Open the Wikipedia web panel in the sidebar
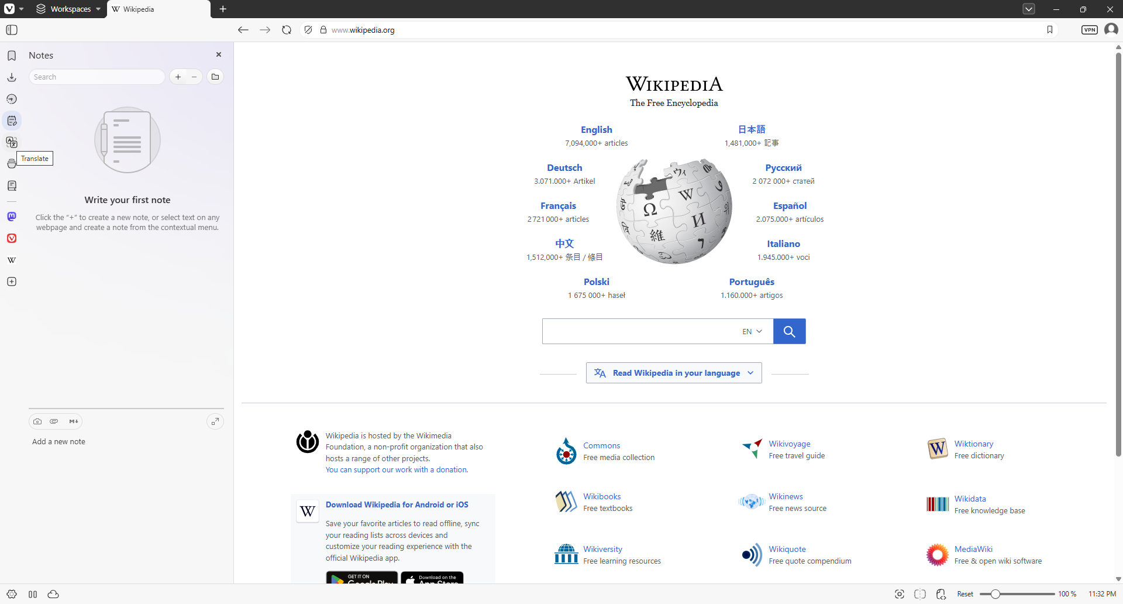The image size is (1123, 604). click(x=12, y=260)
